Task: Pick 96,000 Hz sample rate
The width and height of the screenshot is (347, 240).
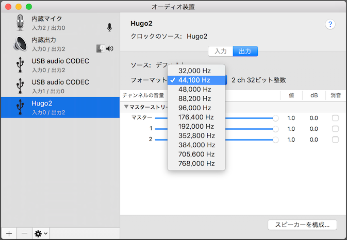Action: 196,108
